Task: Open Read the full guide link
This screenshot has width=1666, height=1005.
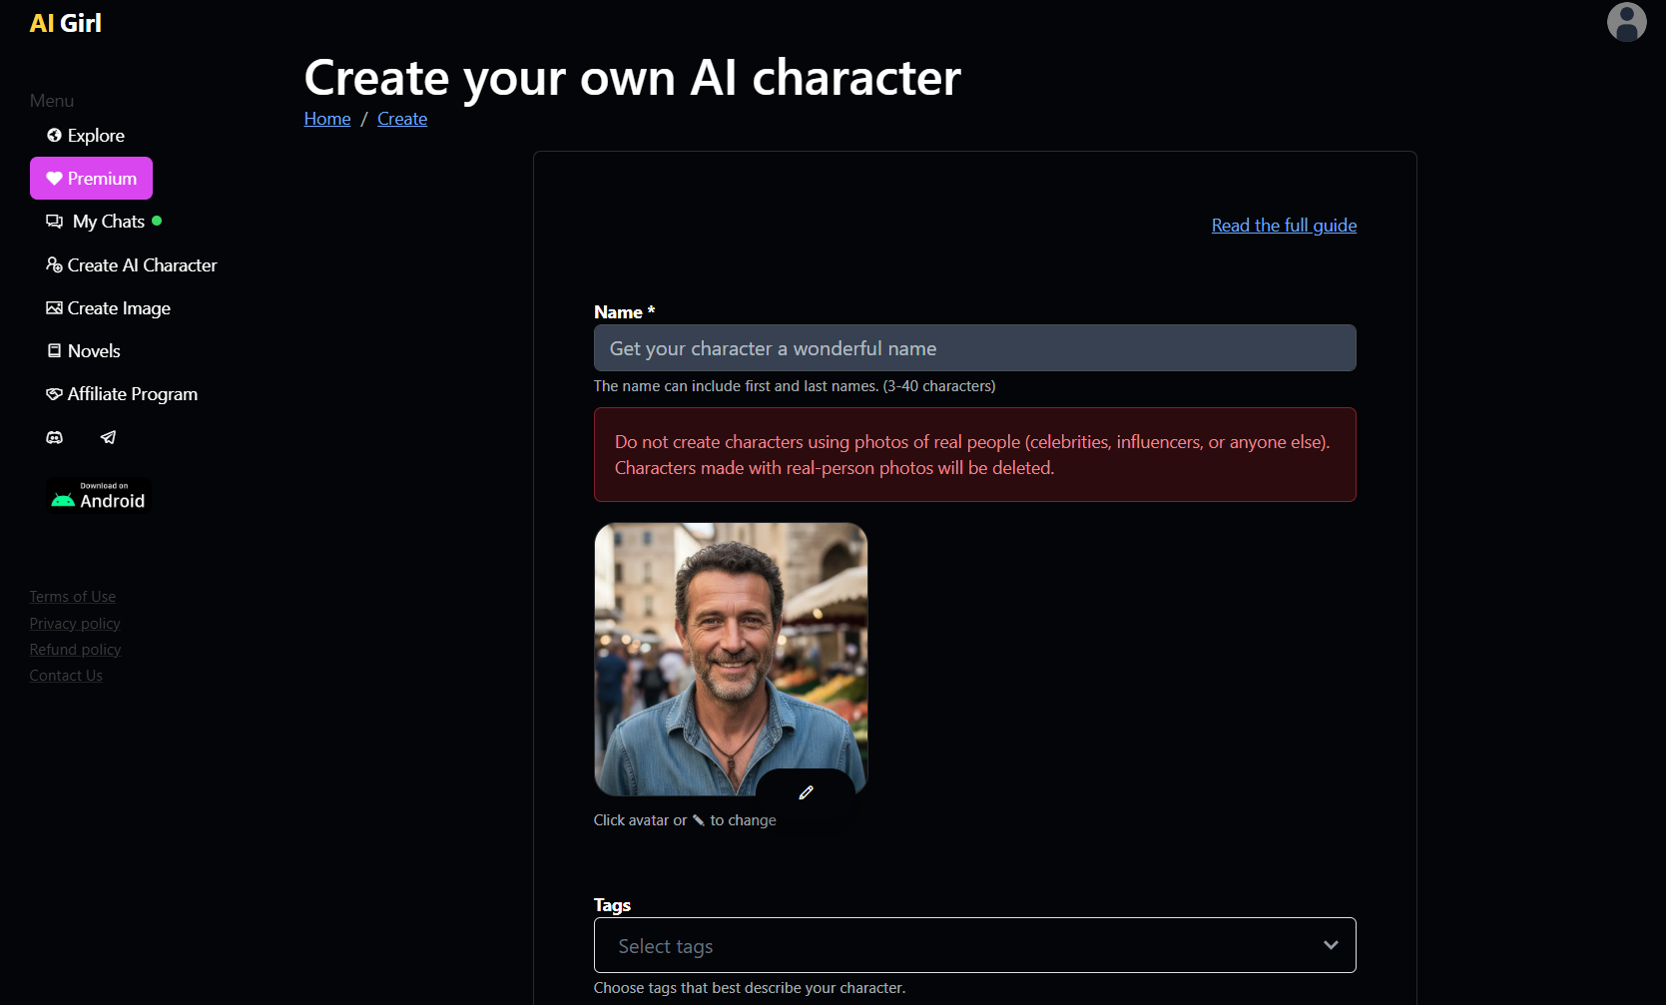Action: click(1284, 226)
